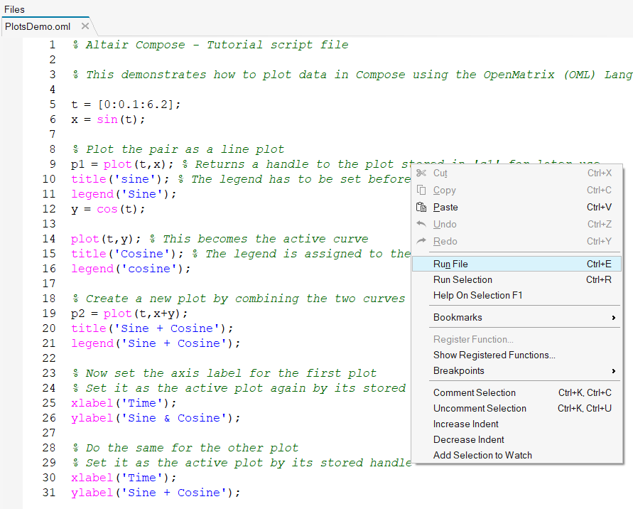Open Show Registered Functions dialog
Viewport: 633px width, 509px height.
tap(494, 355)
